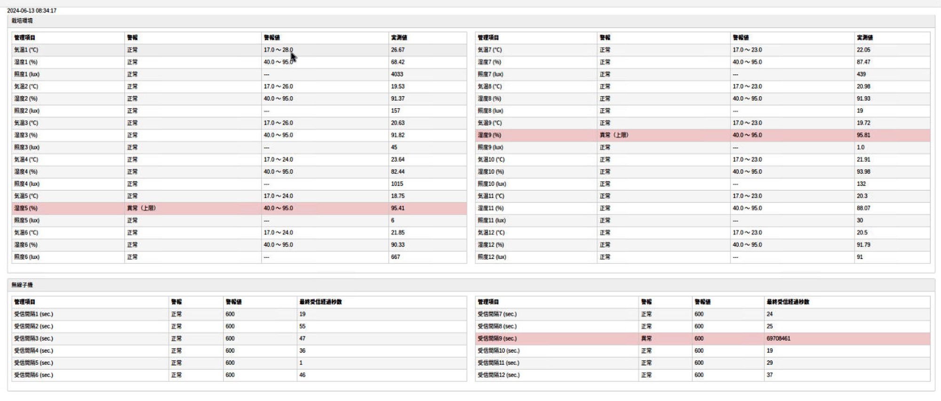Click the 受信間隔7 (sec.) row label
This screenshot has width=941, height=401.
pos(497,314)
